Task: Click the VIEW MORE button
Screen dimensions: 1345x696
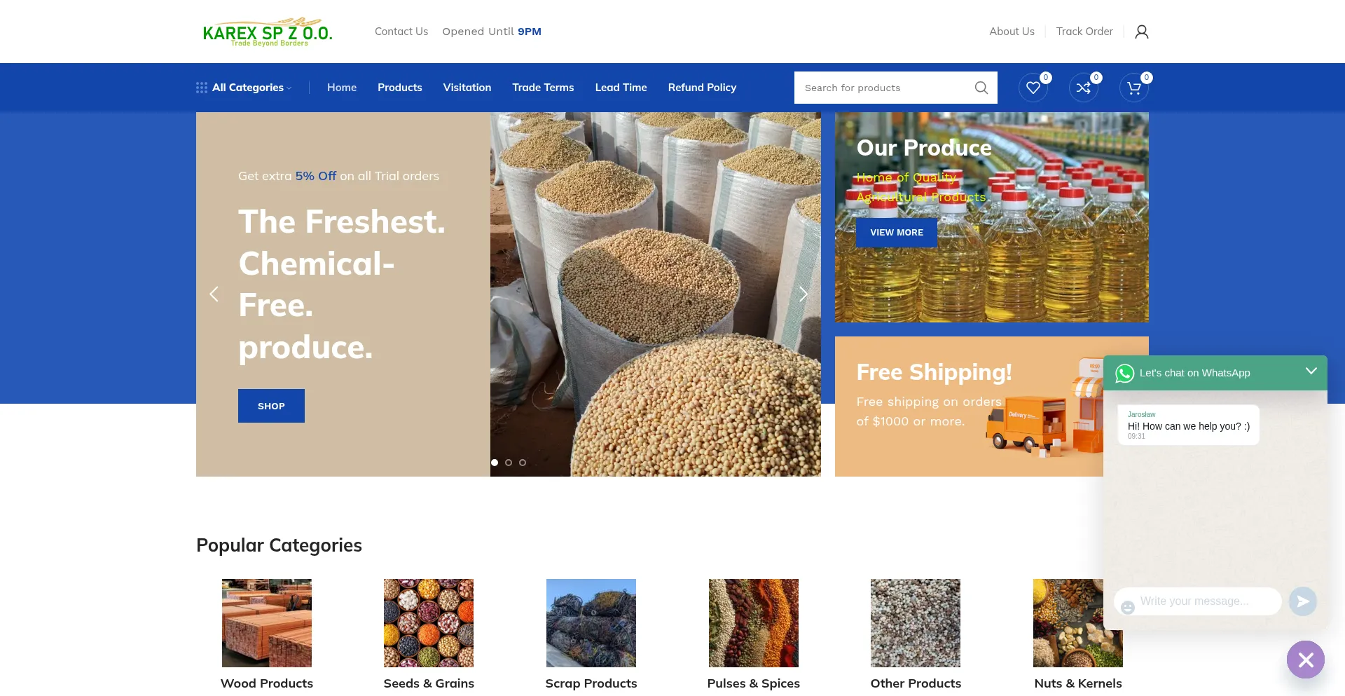Action: (x=897, y=233)
